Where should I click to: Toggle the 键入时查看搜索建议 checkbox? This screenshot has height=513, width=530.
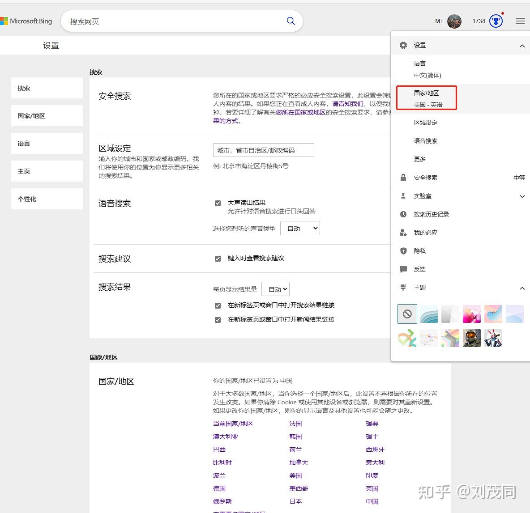[x=218, y=258]
